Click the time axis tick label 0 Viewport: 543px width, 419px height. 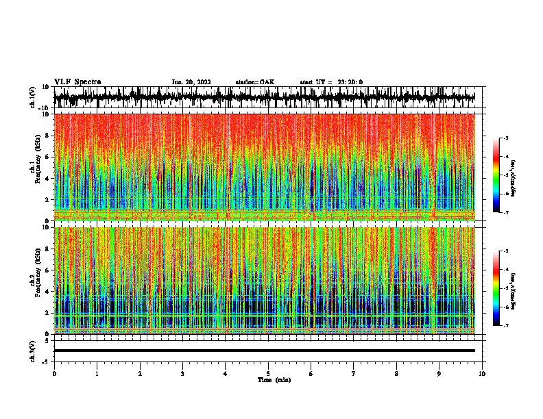click(x=54, y=373)
